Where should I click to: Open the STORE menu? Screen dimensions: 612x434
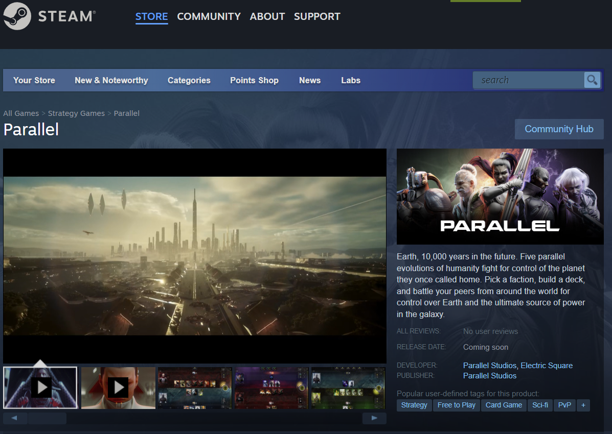point(151,16)
